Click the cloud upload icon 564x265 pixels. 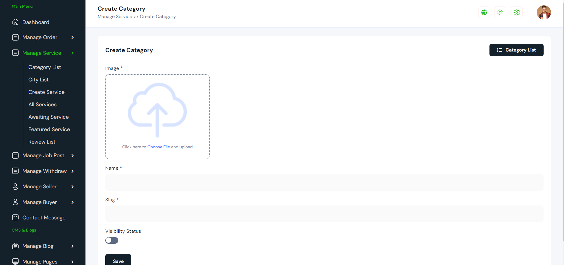point(157,110)
